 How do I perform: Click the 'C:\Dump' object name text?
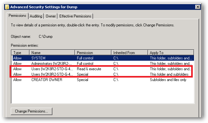tap(46, 37)
